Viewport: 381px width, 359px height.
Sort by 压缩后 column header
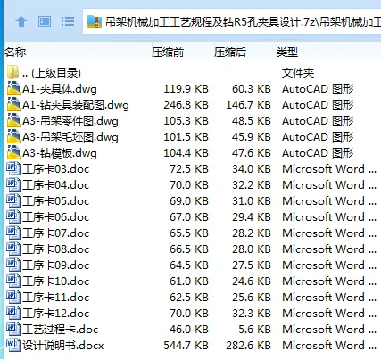pyautogui.click(x=230, y=53)
